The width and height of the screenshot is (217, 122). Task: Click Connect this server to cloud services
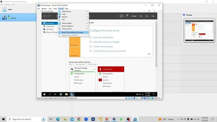110,51
